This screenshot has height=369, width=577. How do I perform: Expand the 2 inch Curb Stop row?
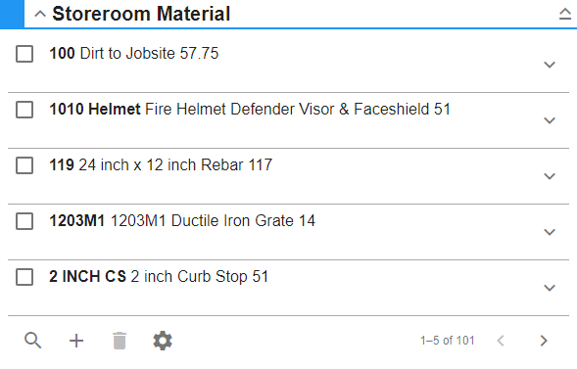tap(550, 288)
